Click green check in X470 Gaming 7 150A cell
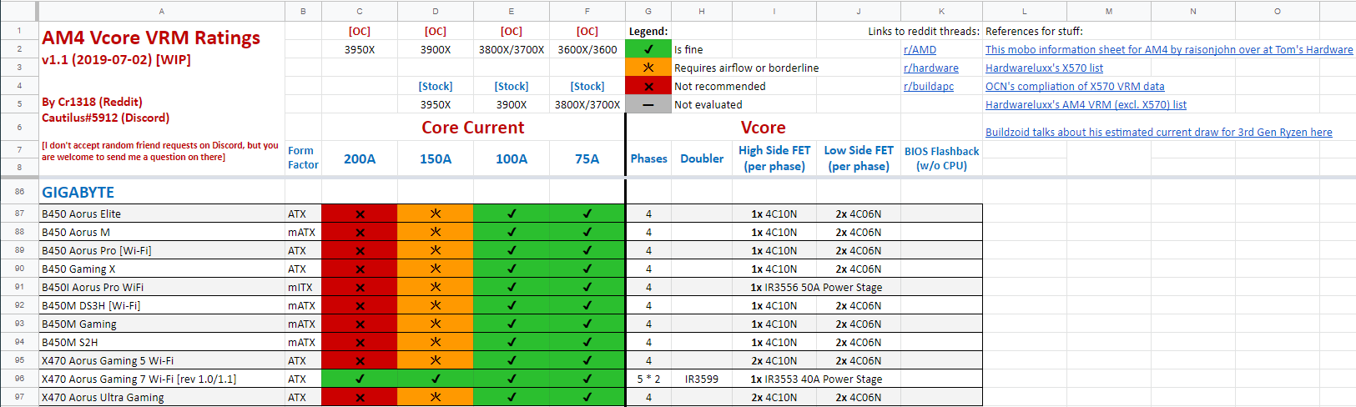 tap(436, 379)
